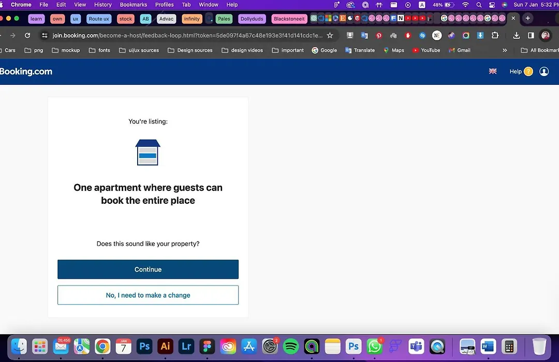Open the YouTube bookmark
559x362 pixels.
click(x=426, y=50)
